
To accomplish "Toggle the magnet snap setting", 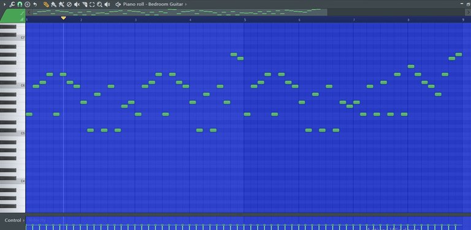I will pyautogui.click(x=20, y=4).
